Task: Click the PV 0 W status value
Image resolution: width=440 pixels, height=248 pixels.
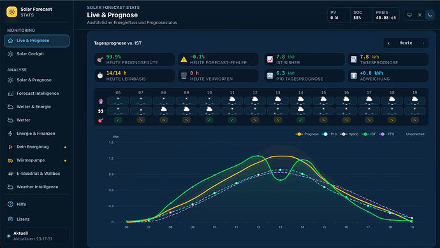Action: click(334, 18)
